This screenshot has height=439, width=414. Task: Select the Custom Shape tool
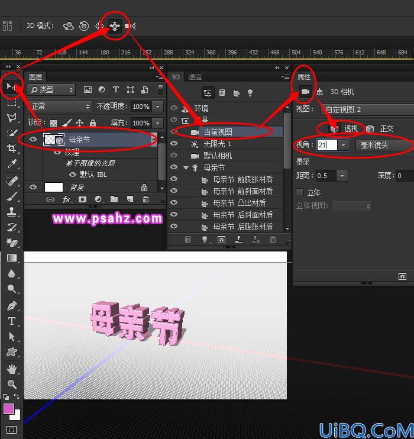11,351
